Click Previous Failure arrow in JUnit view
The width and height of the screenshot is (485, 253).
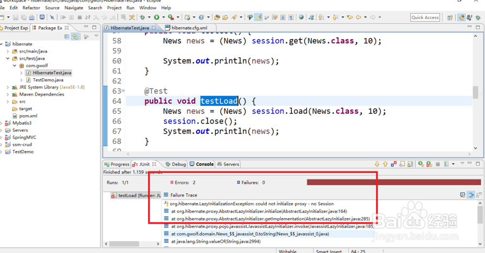(x=385, y=164)
